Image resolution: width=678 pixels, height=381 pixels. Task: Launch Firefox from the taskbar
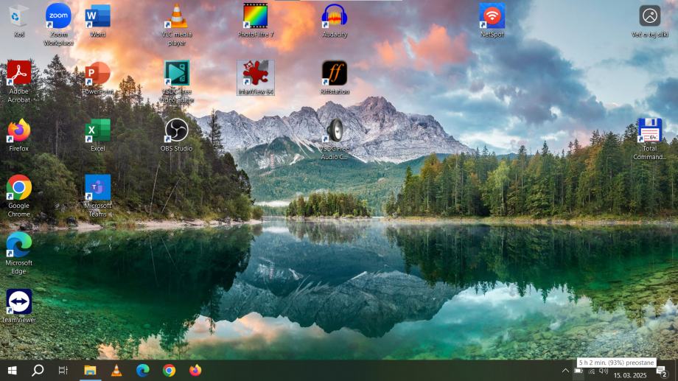195,371
